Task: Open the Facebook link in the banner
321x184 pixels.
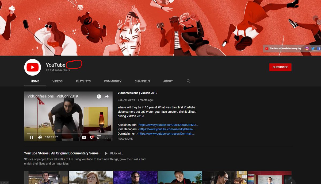Action: click(x=319, y=49)
